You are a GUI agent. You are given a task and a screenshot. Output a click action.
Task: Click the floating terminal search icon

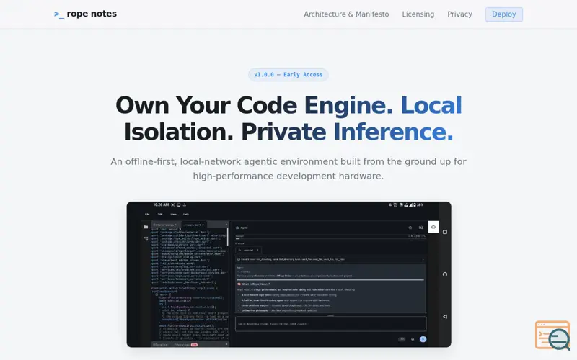click(x=552, y=335)
